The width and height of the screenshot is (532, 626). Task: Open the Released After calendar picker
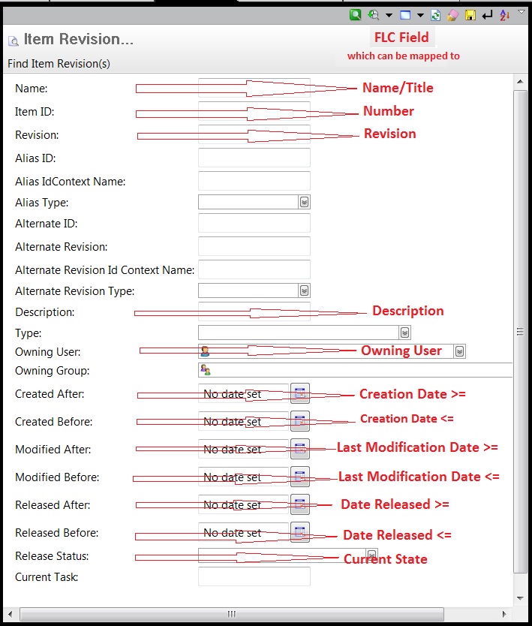tap(299, 504)
